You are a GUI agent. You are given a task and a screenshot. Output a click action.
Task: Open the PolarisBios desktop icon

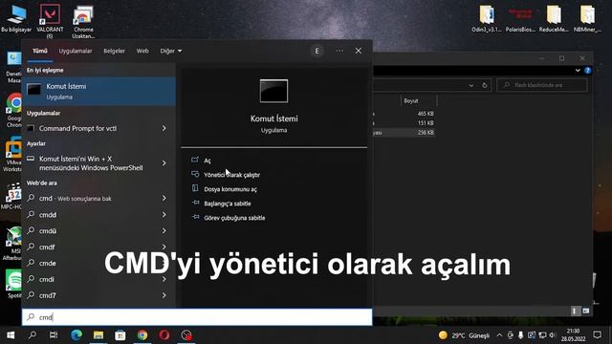pyautogui.click(x=520, y=19)
